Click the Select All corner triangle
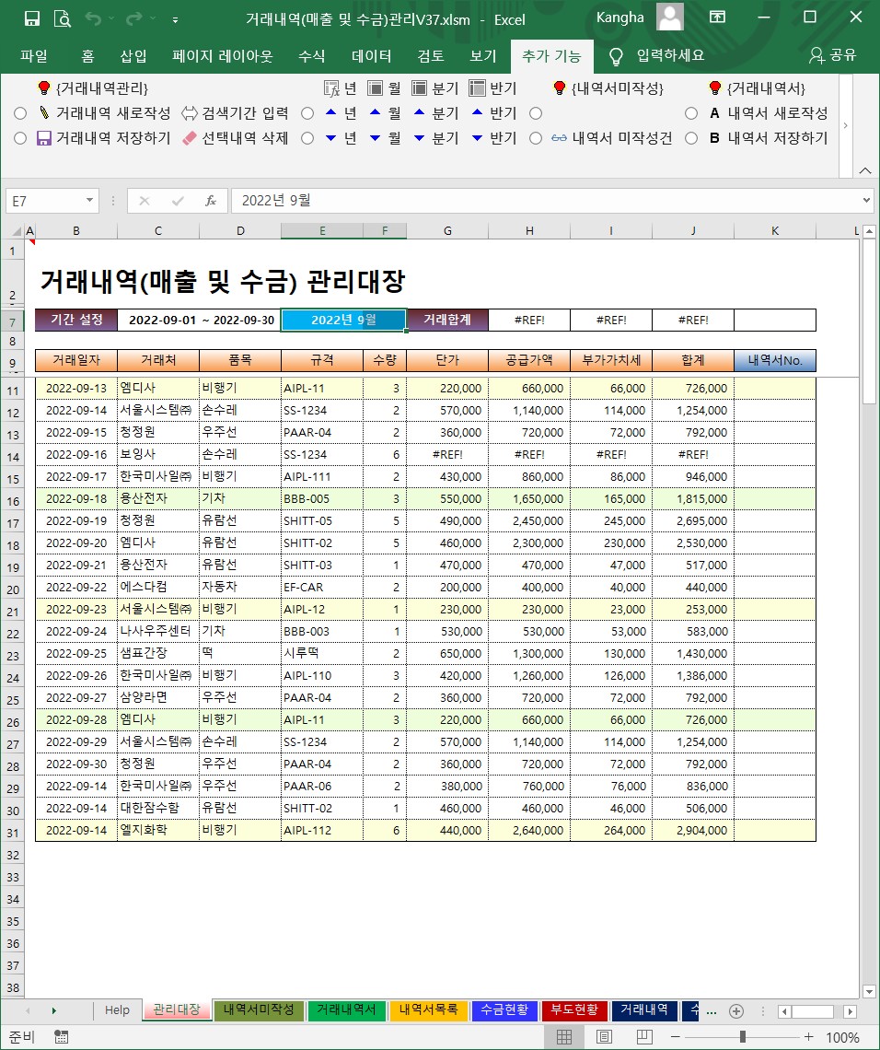 point(16,231)
